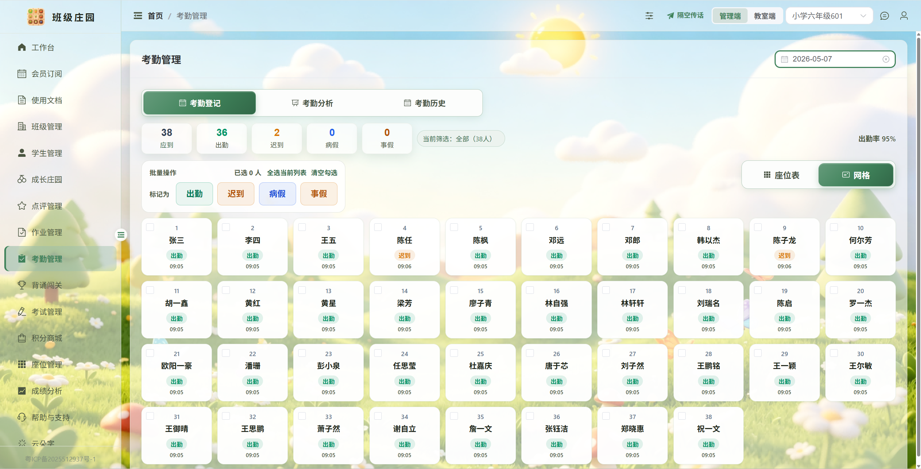
Task: Open the chat messages icon
Action: point(884,16)
